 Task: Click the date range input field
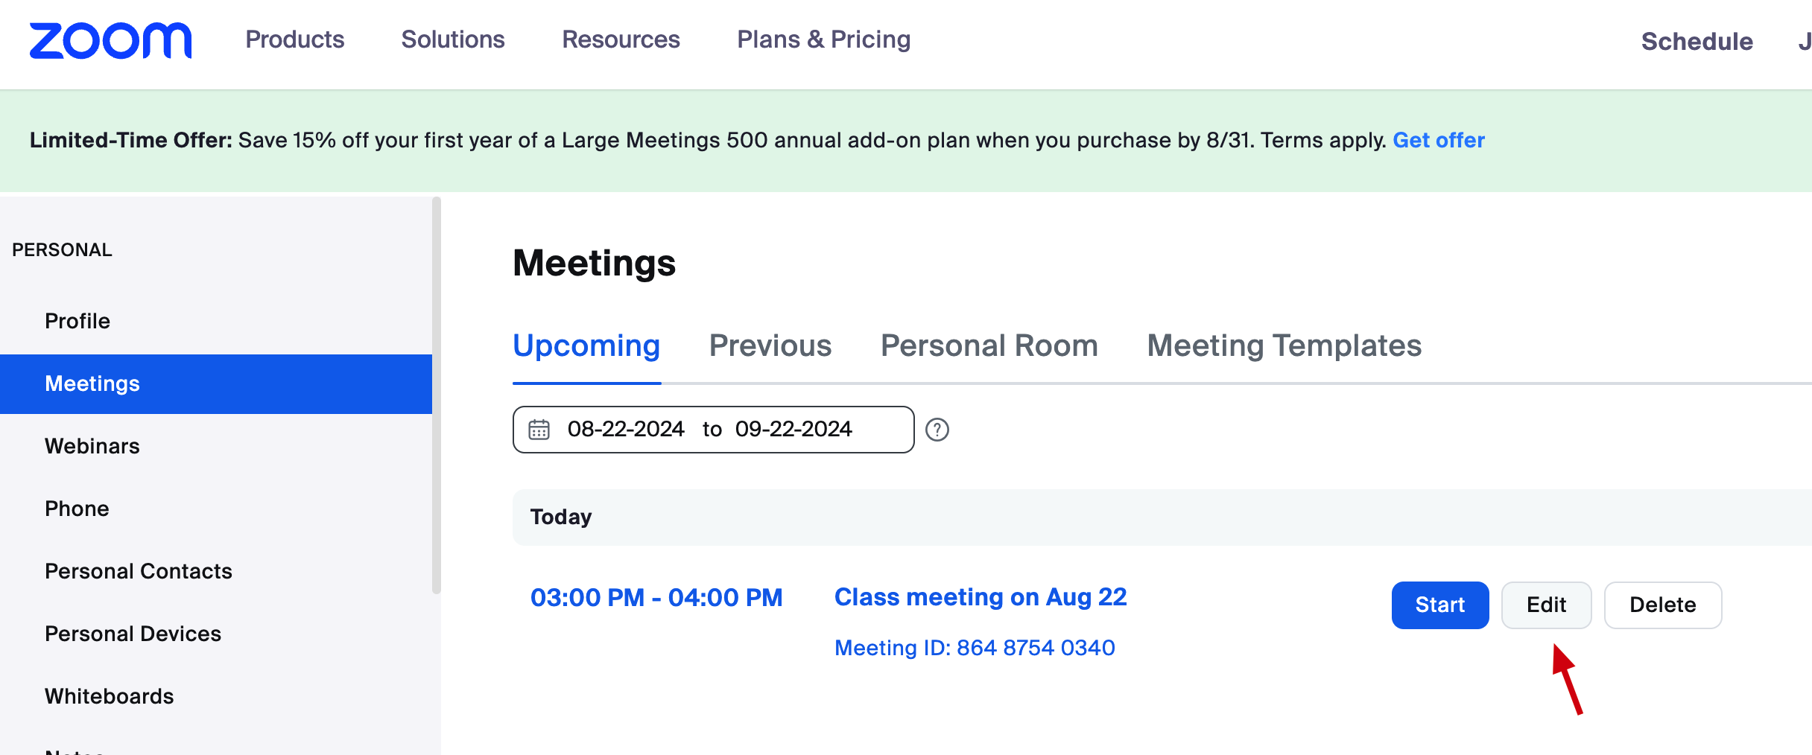click(x=713, y=430)
